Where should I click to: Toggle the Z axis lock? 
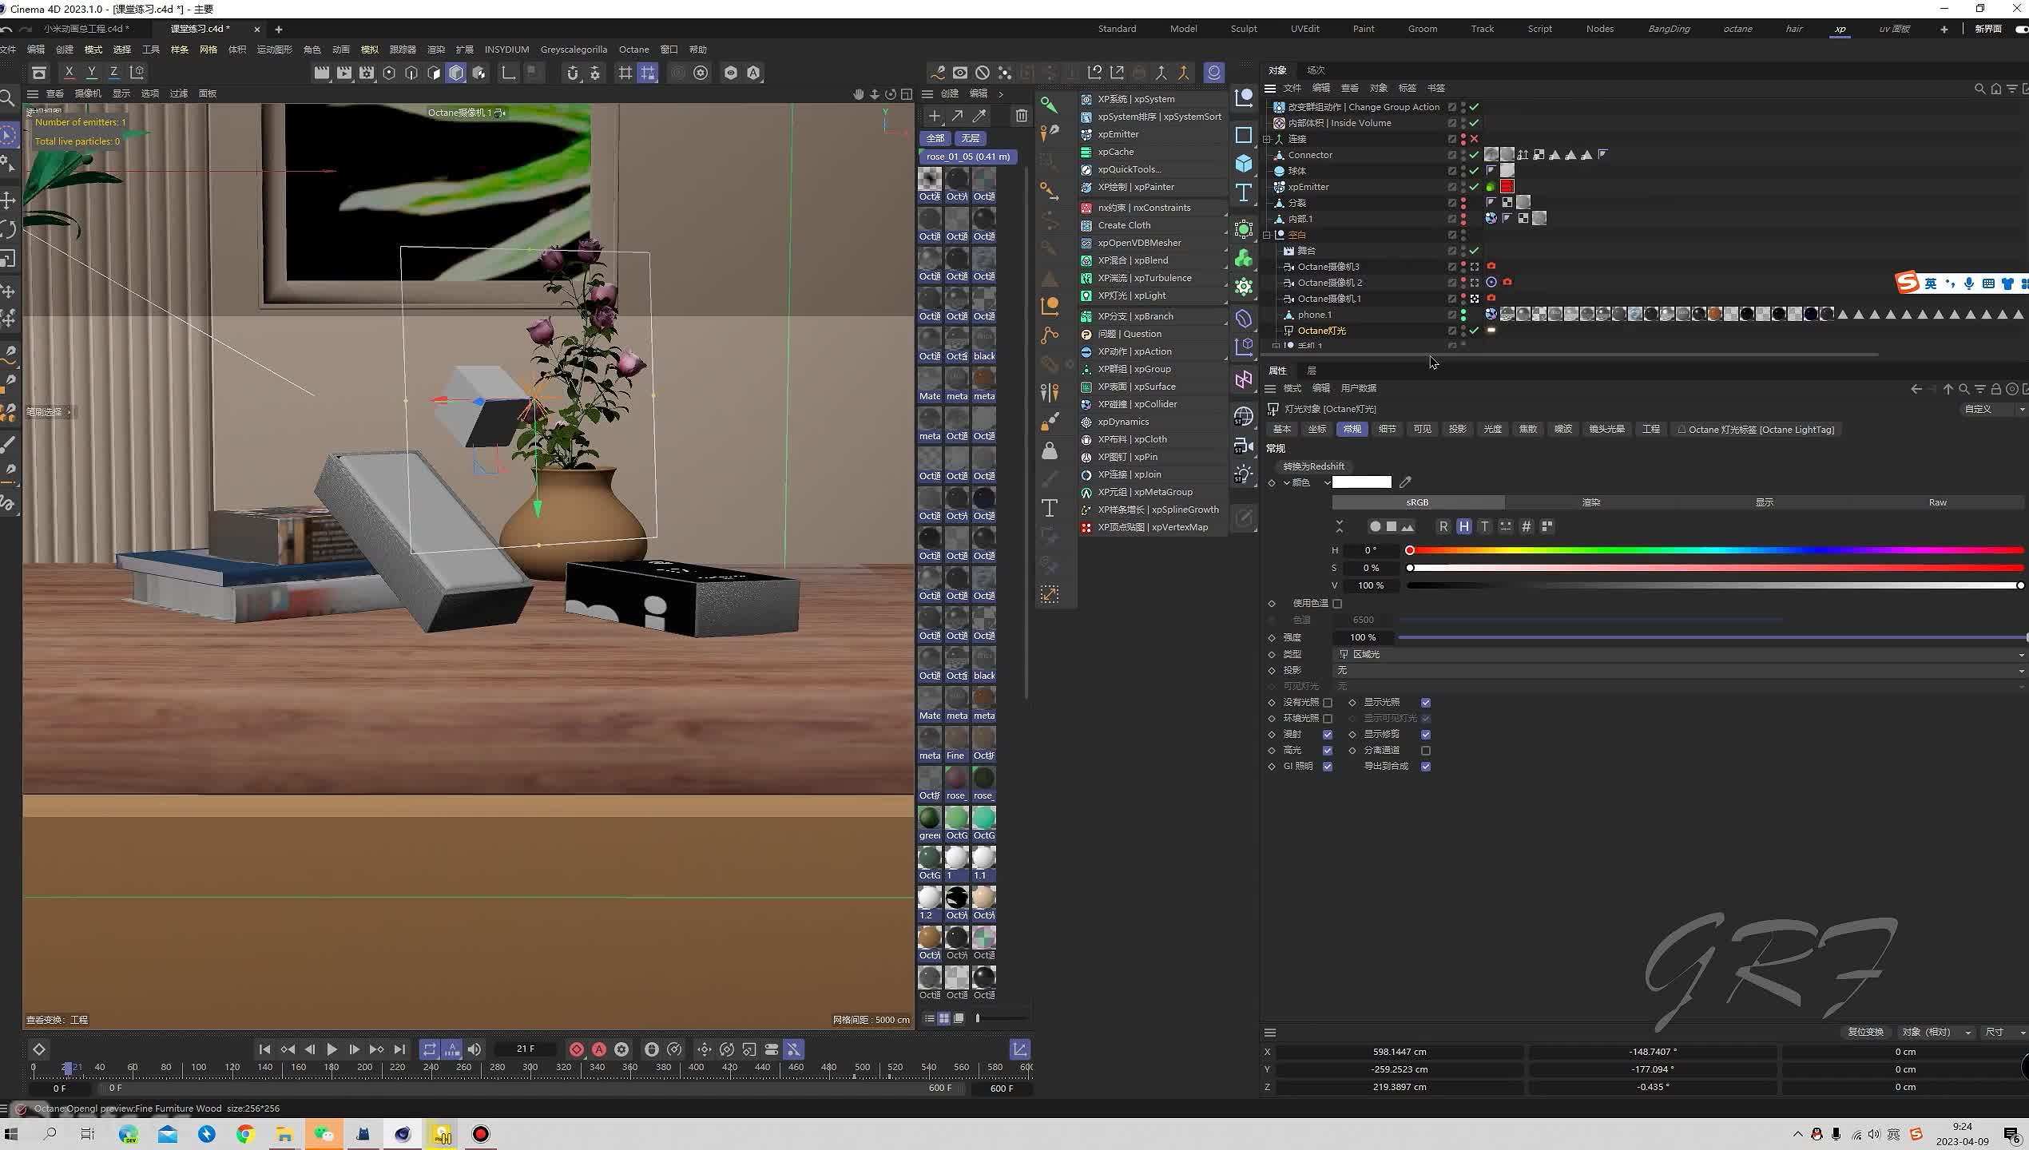point(114,73)
